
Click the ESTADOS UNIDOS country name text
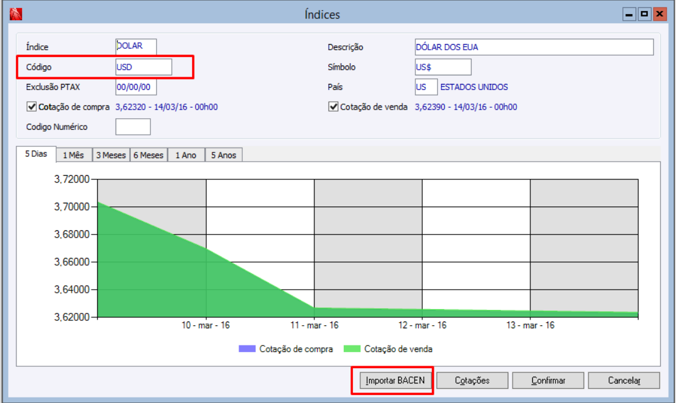pos(474,87)
